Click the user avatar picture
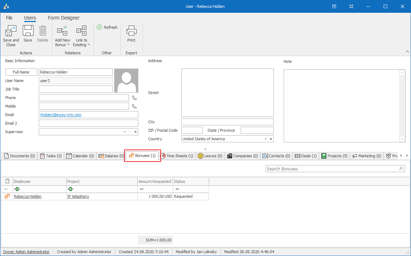This screenshot has height=256, width=411. [126, 81]
